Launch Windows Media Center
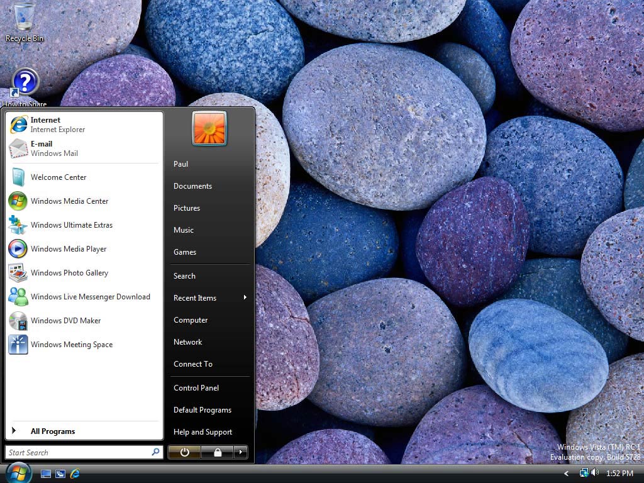 (x=84, y=201)
